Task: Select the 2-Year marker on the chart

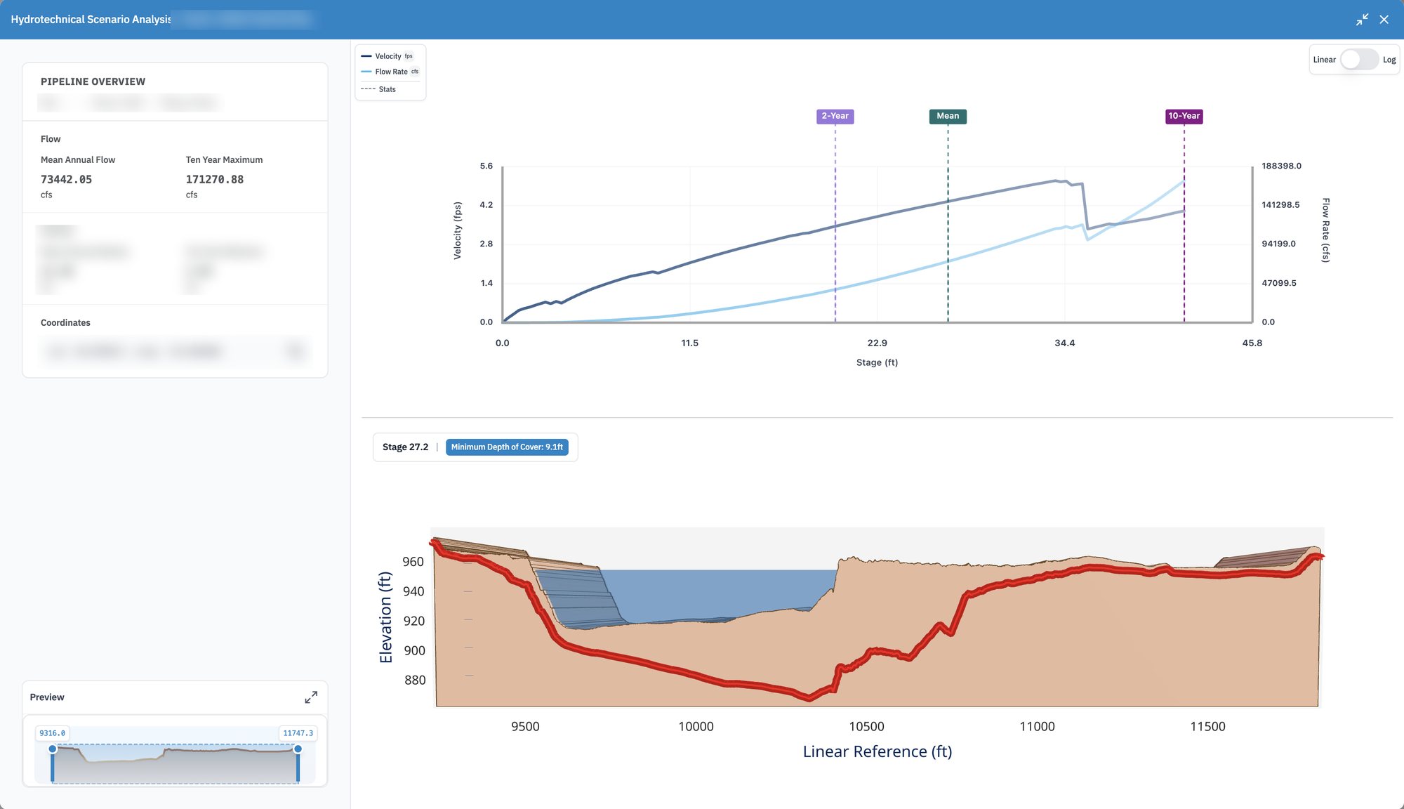Action: (835, 117)
